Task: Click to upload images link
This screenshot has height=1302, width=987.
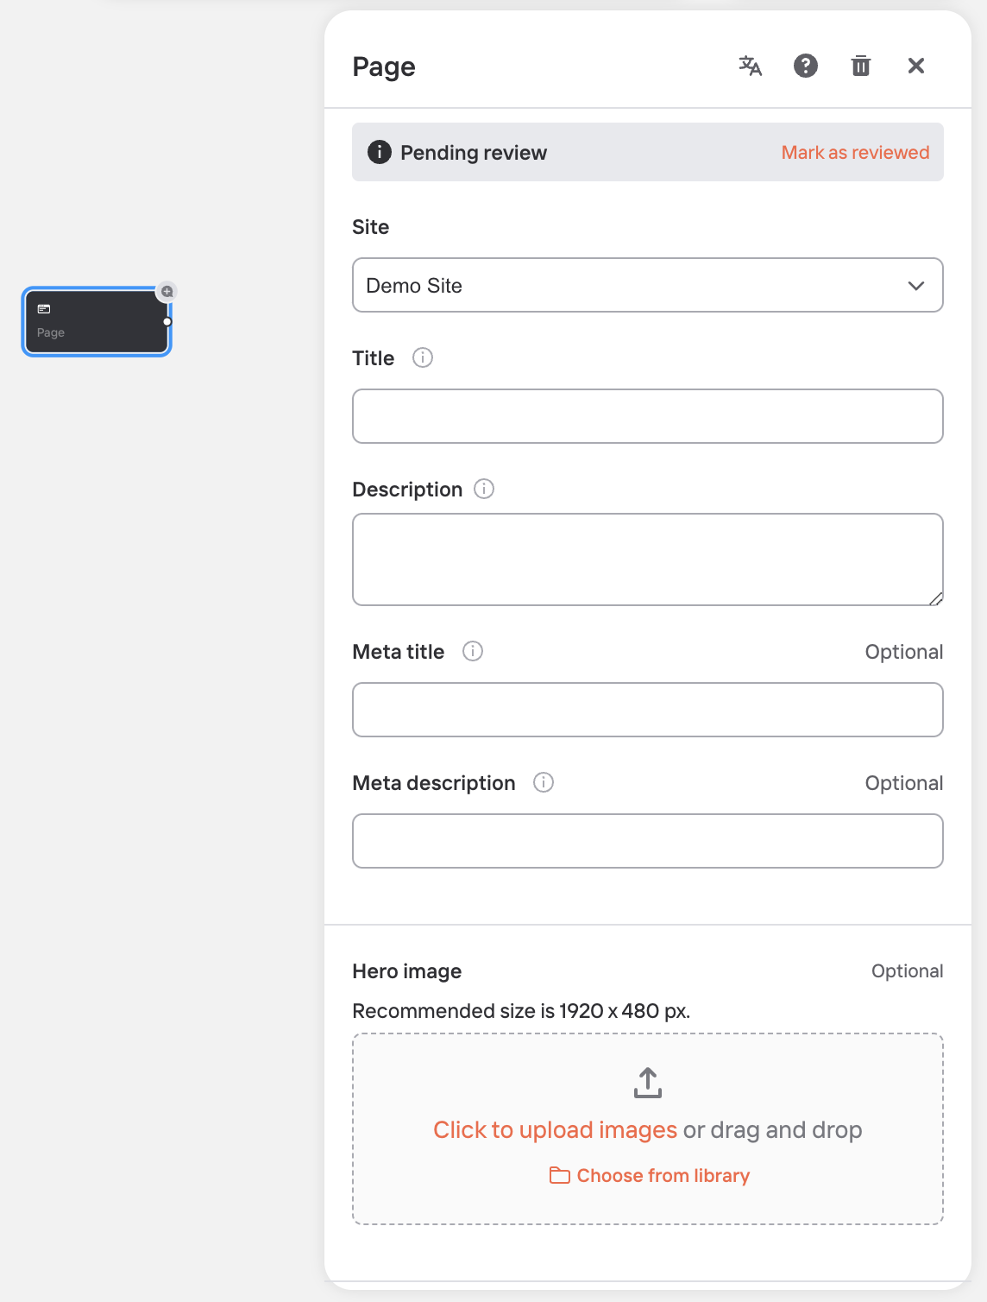Action: click(556, 1129)
